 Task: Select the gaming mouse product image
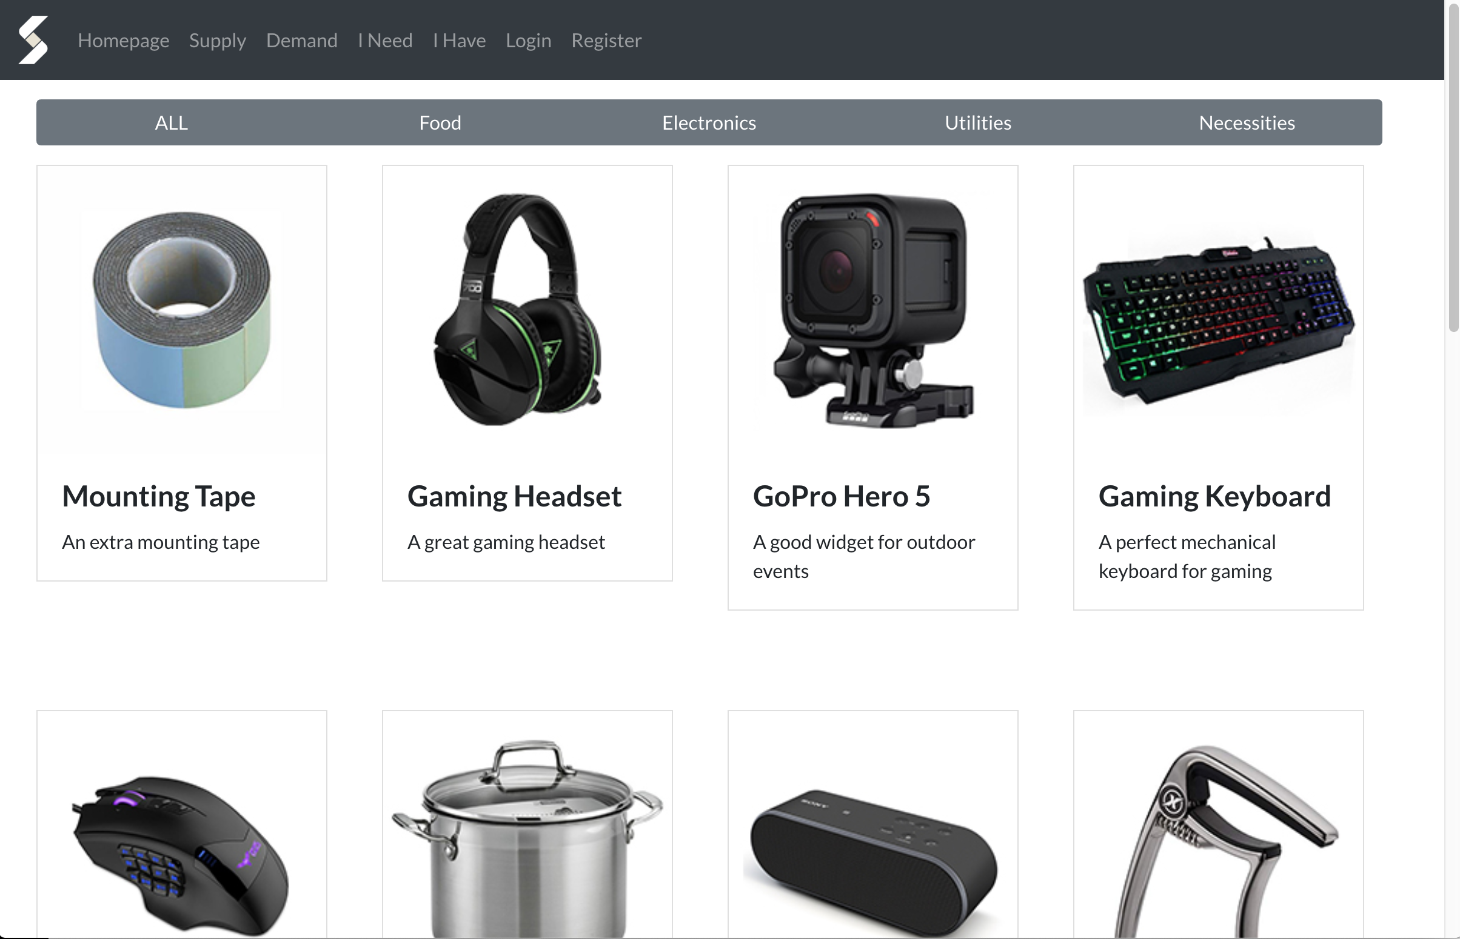pos(182,855)
